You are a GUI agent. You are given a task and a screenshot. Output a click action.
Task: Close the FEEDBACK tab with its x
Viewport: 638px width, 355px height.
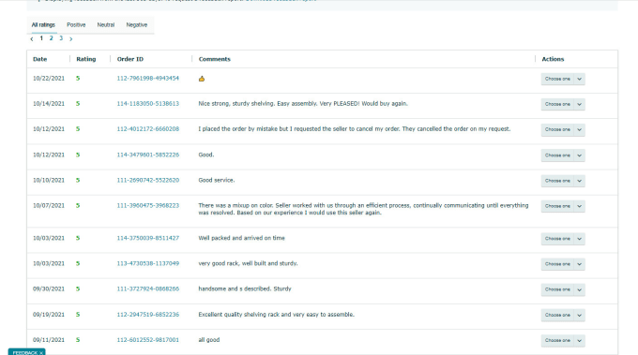pyautogui.click(x=41, y=352)
